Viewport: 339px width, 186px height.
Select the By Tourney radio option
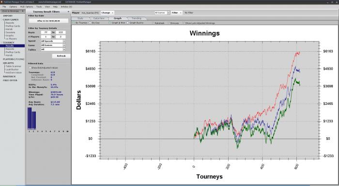[74, 23]
